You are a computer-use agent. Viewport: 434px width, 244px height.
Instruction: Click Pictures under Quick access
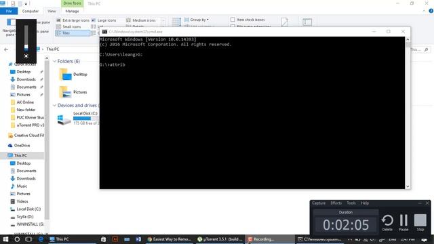(24, 95)
